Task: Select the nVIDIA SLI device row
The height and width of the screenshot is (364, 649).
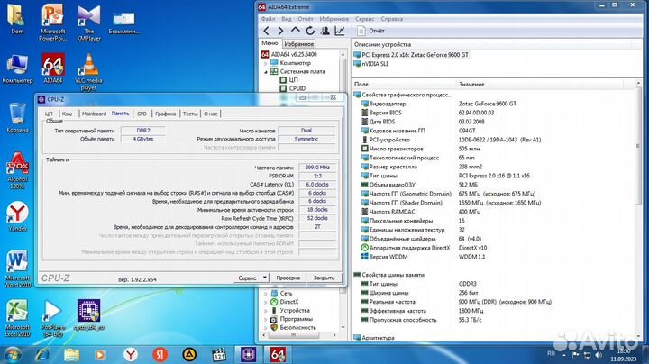Action: pyautogui.click(x=370, y=64)
